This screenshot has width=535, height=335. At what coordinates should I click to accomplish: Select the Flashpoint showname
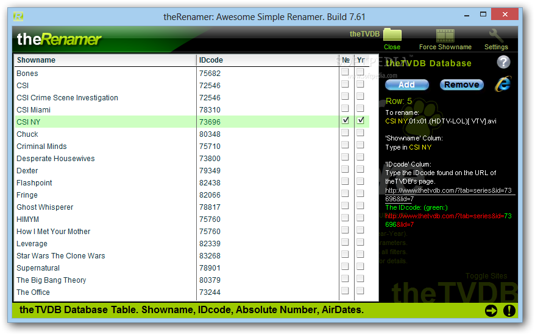click(x=34, y=183)
